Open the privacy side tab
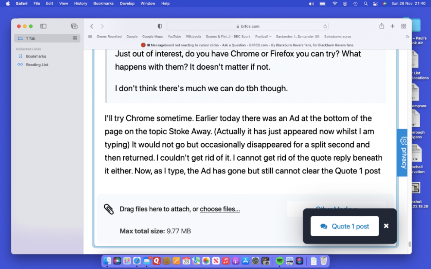The width and height of the screenshot is (431, 269). 402,152
